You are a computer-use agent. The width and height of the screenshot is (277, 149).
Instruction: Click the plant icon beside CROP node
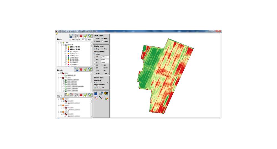(63, 42)
